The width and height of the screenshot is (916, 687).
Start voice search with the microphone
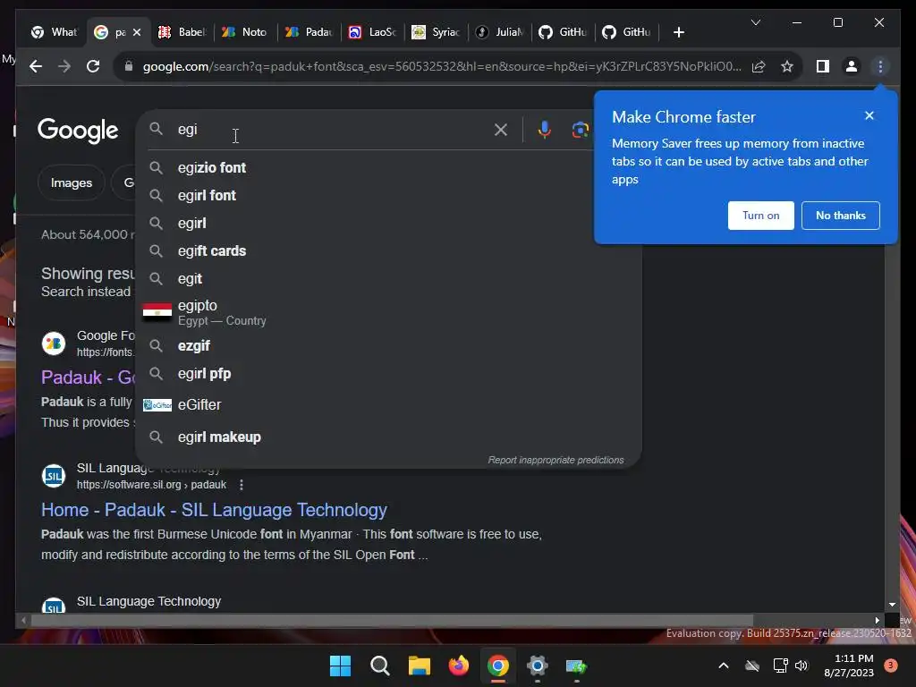pos(545,130)
